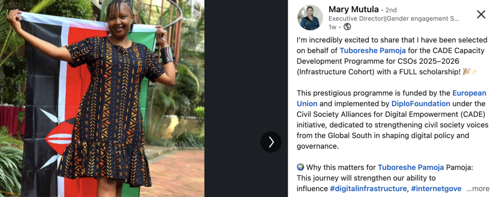Close the post viewer with X
Screen dimensions: 495x197
481,14
